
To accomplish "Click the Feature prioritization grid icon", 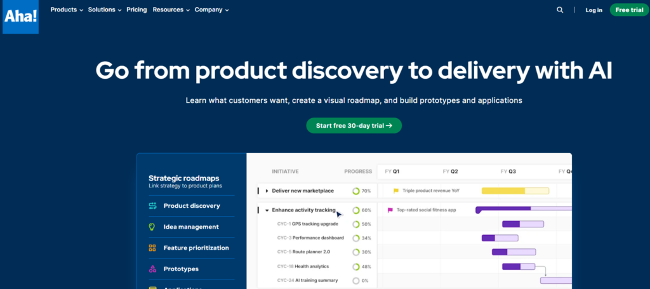I will (x=152, y=248).
